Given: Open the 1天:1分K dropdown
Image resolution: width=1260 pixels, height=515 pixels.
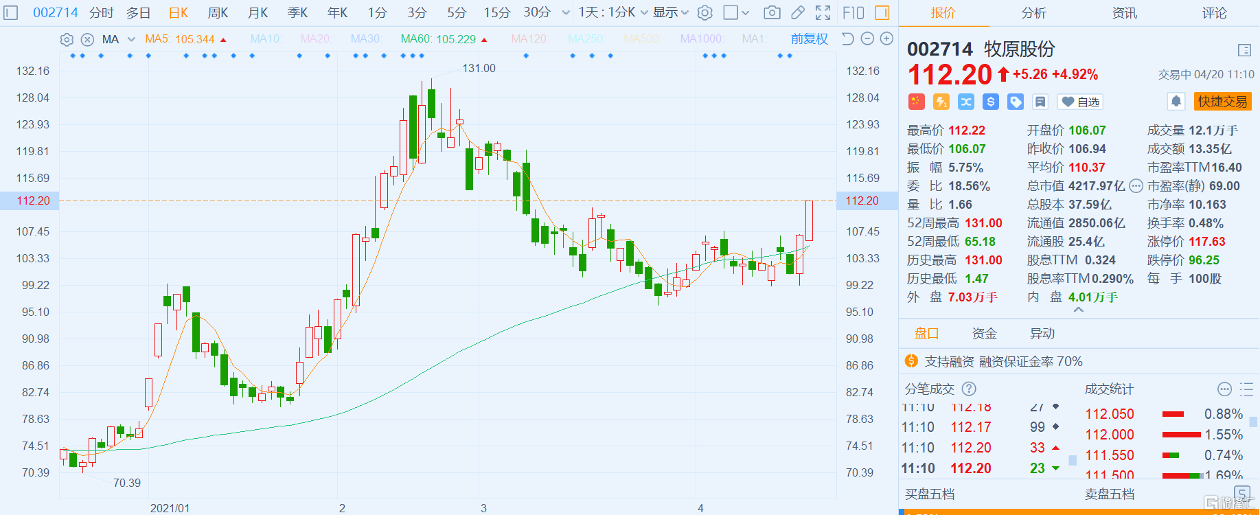Looking at the screenshot, I should click(x=612, y=12).
